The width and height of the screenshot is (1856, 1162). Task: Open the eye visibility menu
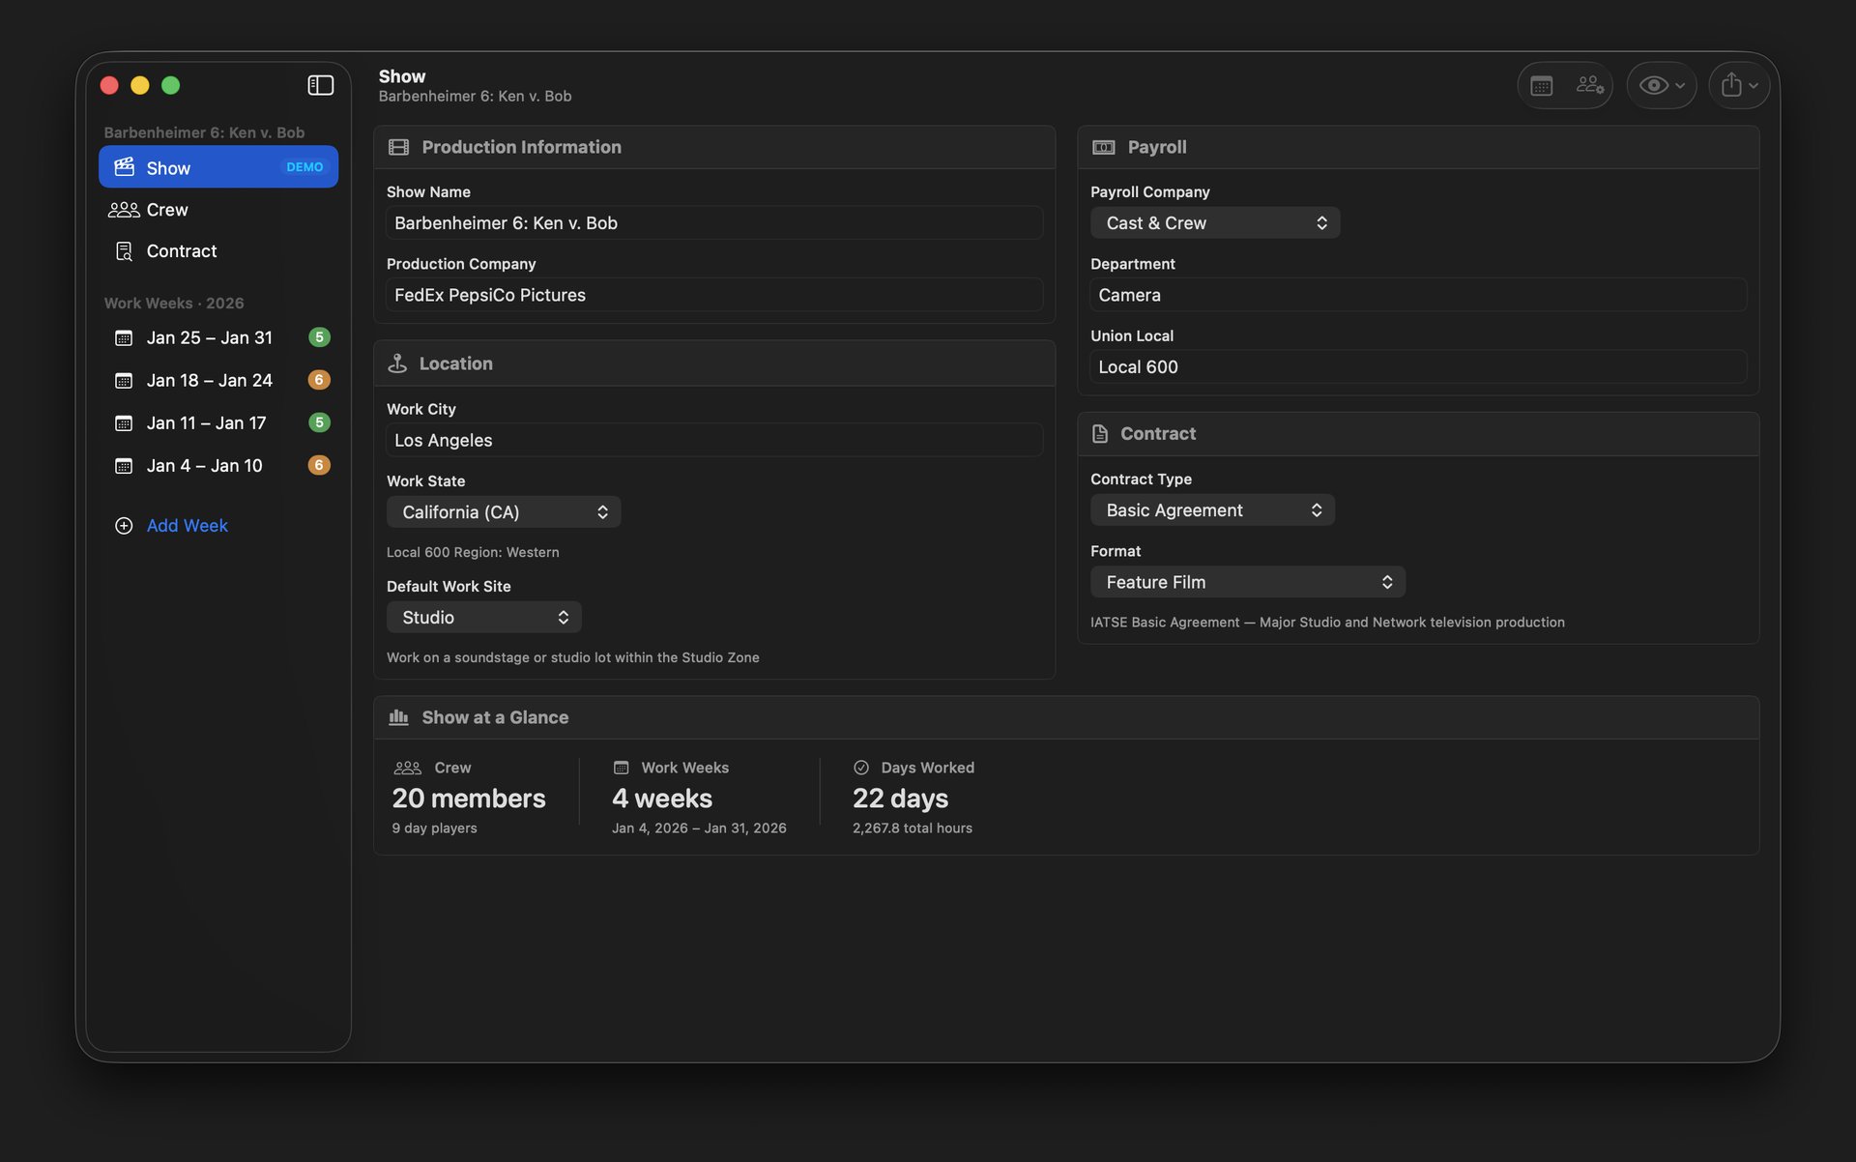tap(1662, 85)
